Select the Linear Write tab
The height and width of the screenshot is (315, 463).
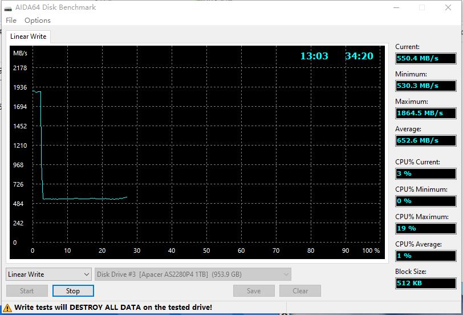tap(29, 37)
